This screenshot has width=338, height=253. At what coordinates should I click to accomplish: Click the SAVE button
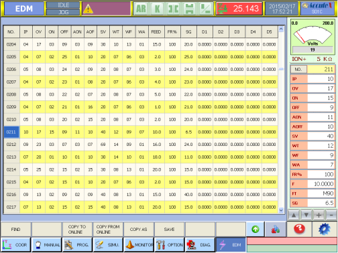pos(169,230)
